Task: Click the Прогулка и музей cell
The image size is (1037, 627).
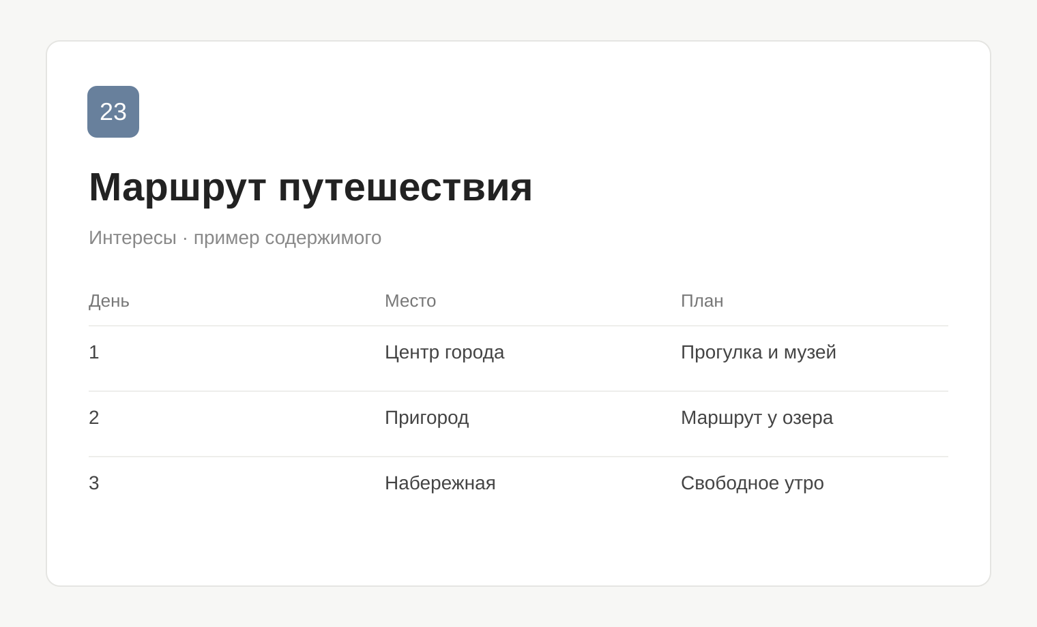Action: [758, 352]
